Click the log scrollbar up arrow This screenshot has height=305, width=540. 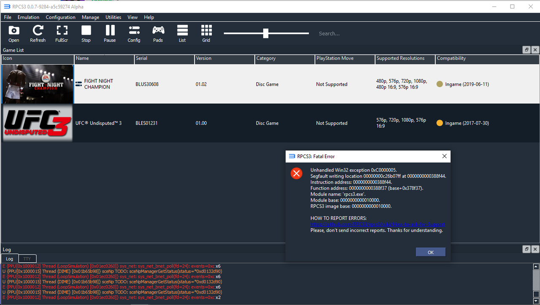click(536, 266)
